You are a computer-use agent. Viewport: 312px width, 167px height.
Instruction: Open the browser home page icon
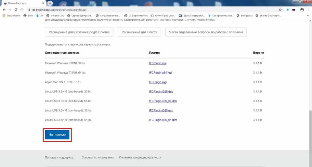pos(22,10)
